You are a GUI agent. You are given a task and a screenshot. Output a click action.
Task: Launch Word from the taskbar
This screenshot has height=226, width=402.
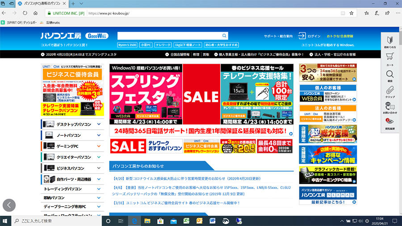[213, 221]
